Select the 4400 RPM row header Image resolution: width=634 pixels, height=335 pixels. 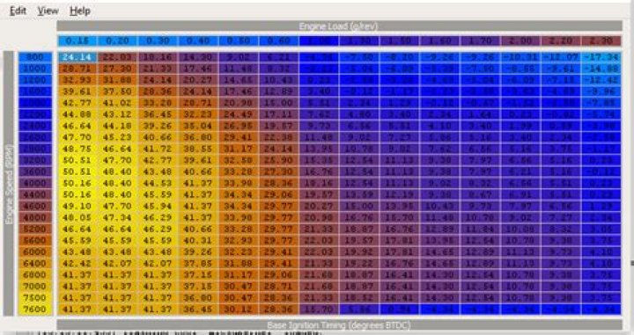34,194
